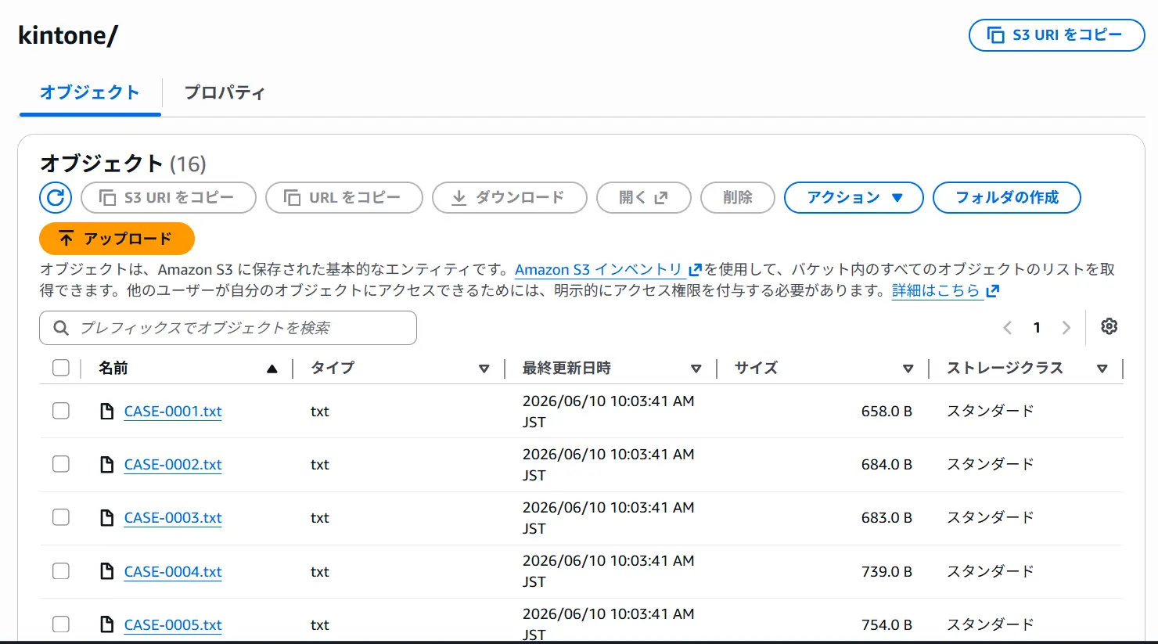1158x644 pixels.
Task: Click top-right S3 URI をコピー button
Action: pyautogui.click(x=1056, y=35)
